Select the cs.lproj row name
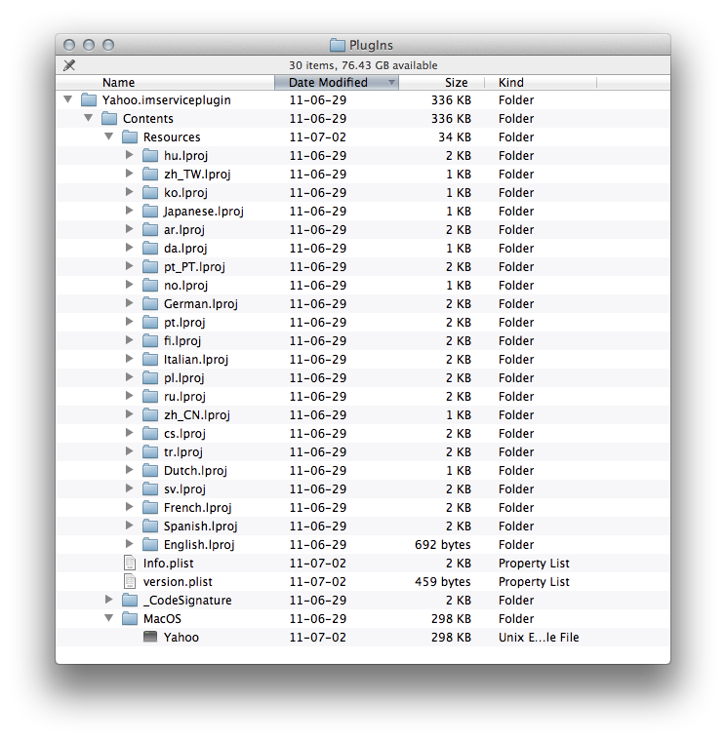Screen dimensions: 726x741 [x=184, y=434]
